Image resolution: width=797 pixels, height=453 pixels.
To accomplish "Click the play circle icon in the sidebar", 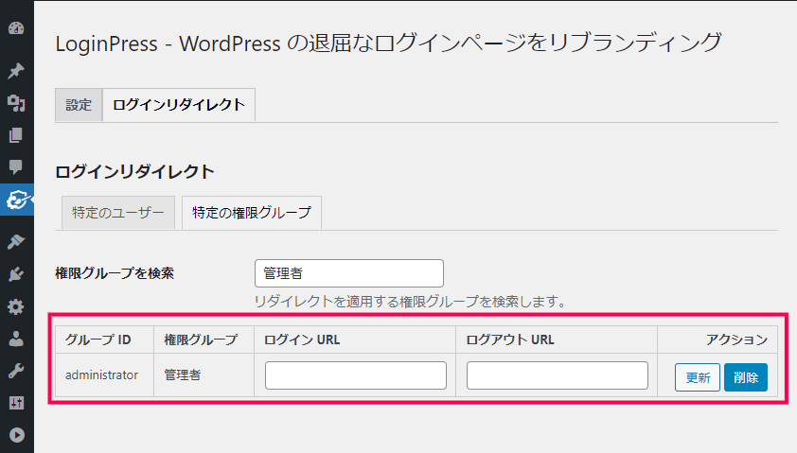I will point(16,435).
